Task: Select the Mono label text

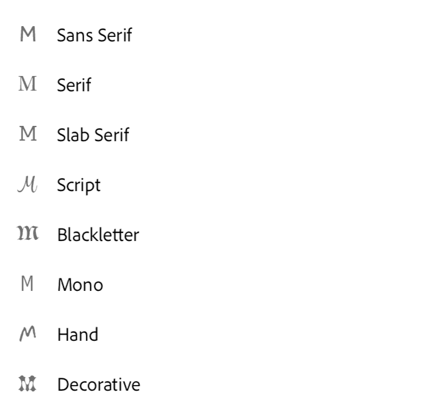Action: pyautogui.click(x=80, y=285)
